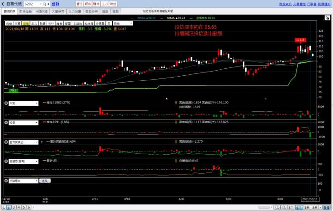Click the green 70.1 low price marker
Viewport: 333px width, 211px height.
13,90
